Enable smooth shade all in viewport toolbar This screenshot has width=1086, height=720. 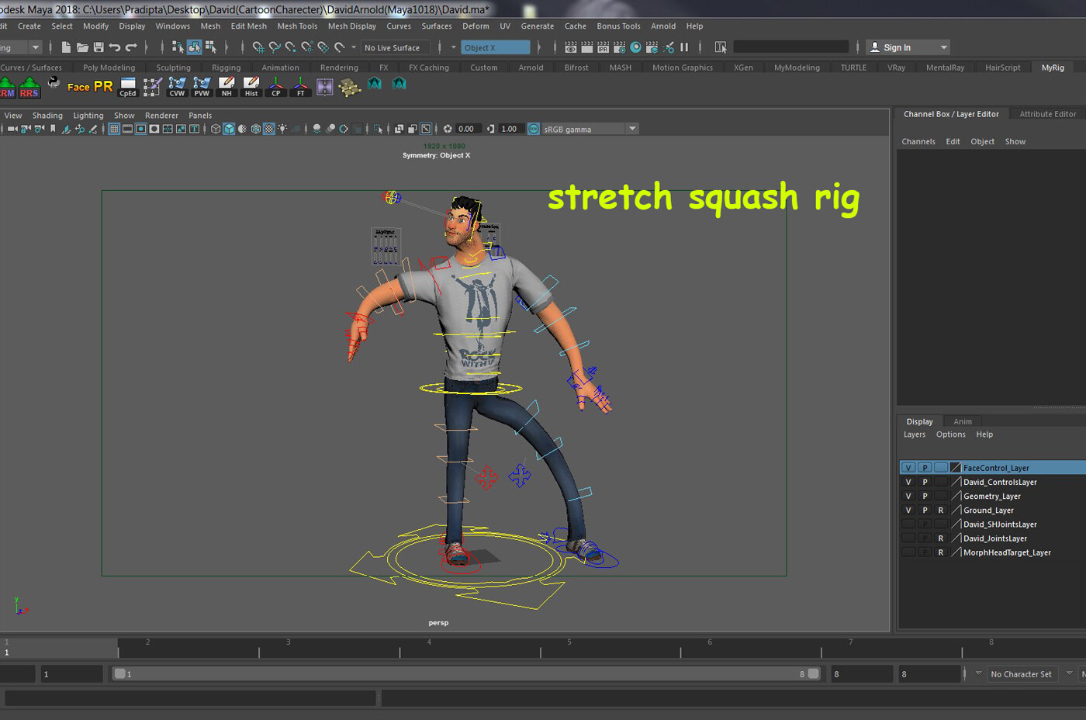click(229, 129)
